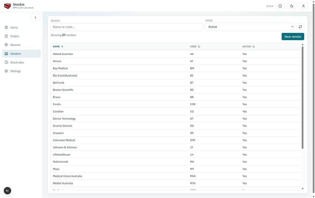Viewport: 315px width, 198px height.
Task: Select the Atrium vendor row
Action: [176, 61]
